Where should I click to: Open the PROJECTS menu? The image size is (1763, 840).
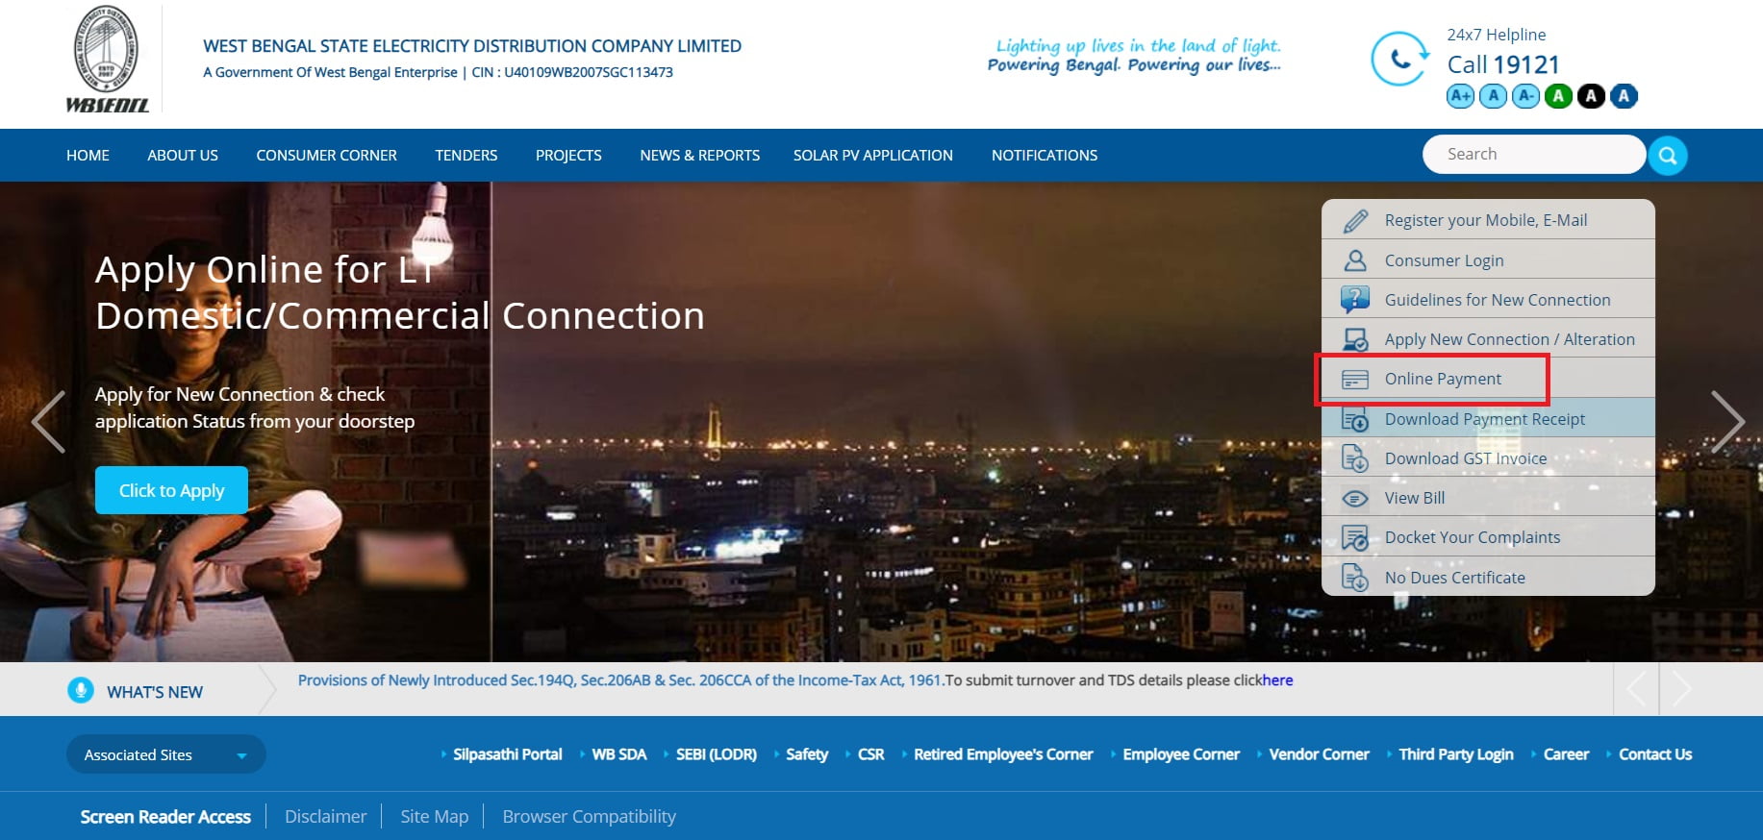click(x=568, y=156)
